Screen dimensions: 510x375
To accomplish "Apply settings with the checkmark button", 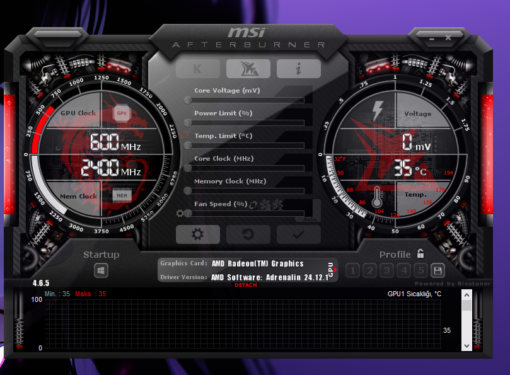I will tap(299, 234).
